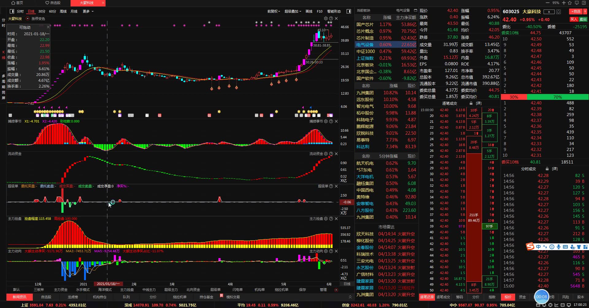Switch to the 自选股 watchlist tab

[53, 3]
